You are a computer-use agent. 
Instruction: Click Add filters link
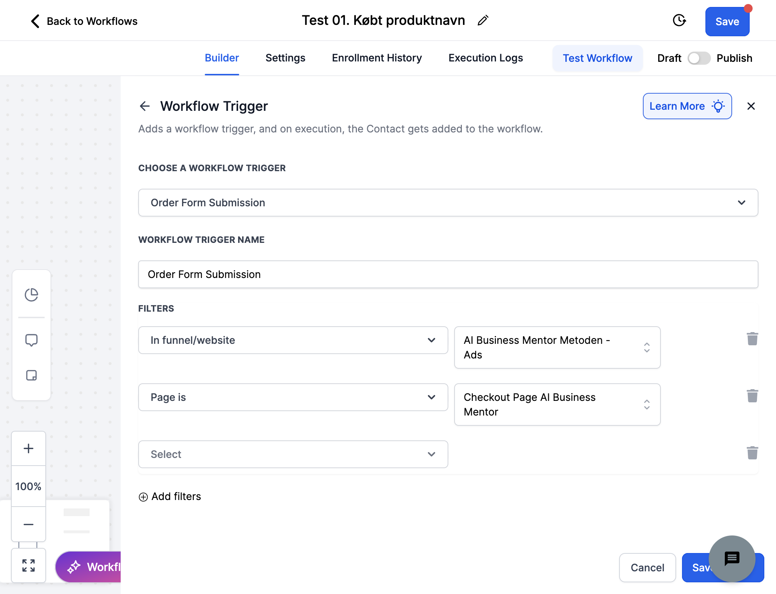click(170, 496)
